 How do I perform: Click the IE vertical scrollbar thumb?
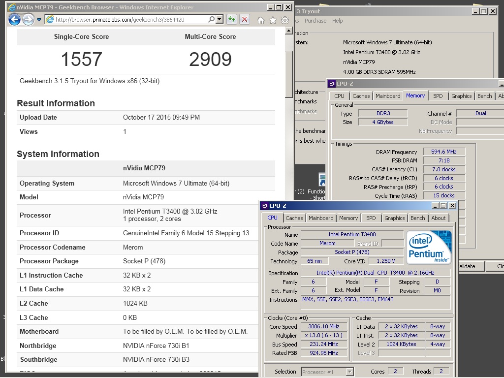[x=288, y=74]
